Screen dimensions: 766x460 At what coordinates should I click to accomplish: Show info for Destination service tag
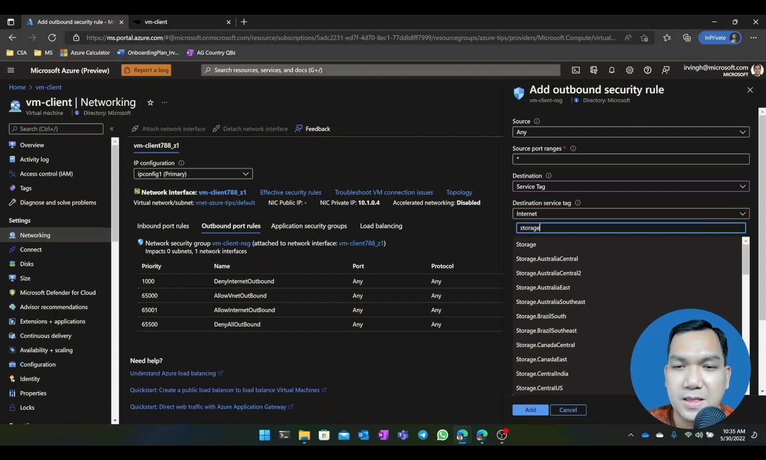pos(578,202)
